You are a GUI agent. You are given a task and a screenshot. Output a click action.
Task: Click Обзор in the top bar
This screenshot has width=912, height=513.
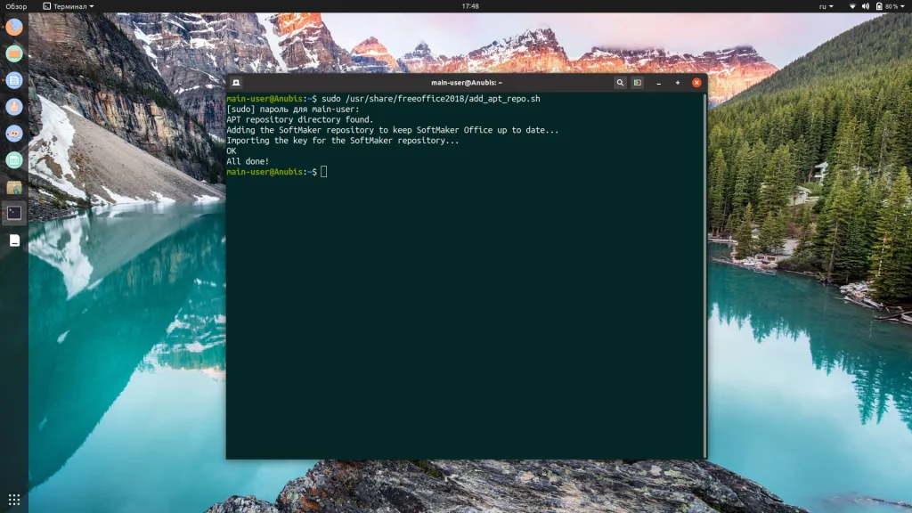click(x=16, y=6)
